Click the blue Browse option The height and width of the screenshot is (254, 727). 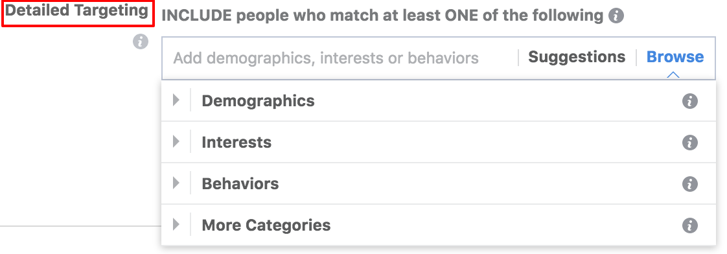tap(675, 57)
